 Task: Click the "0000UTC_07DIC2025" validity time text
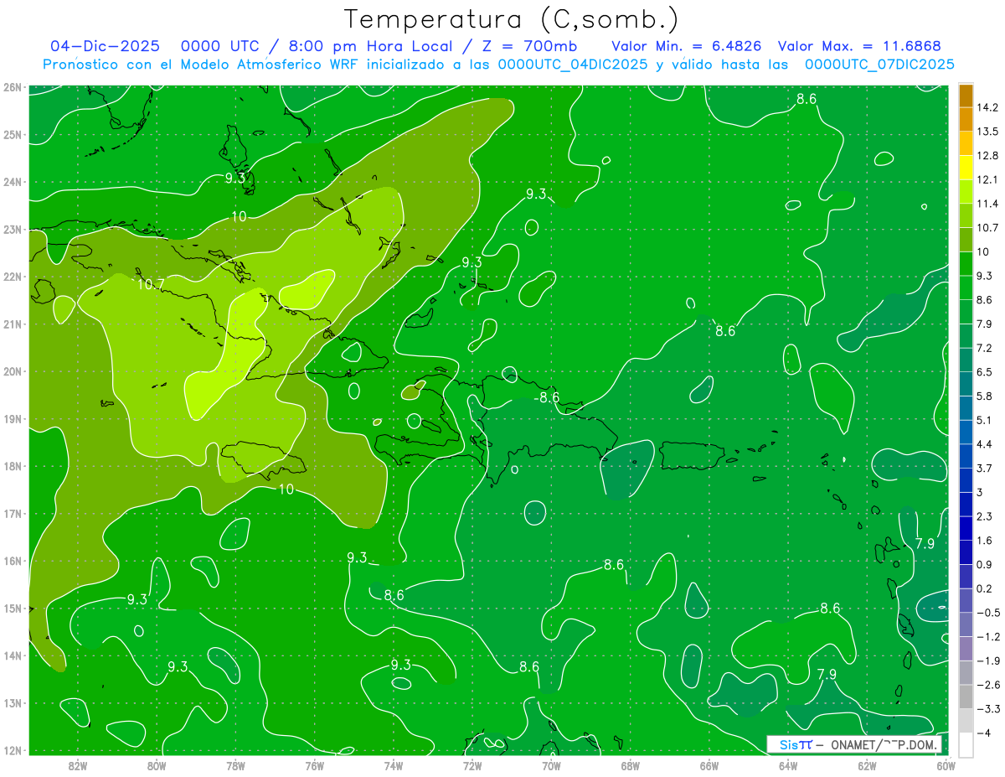pos(879,65)
